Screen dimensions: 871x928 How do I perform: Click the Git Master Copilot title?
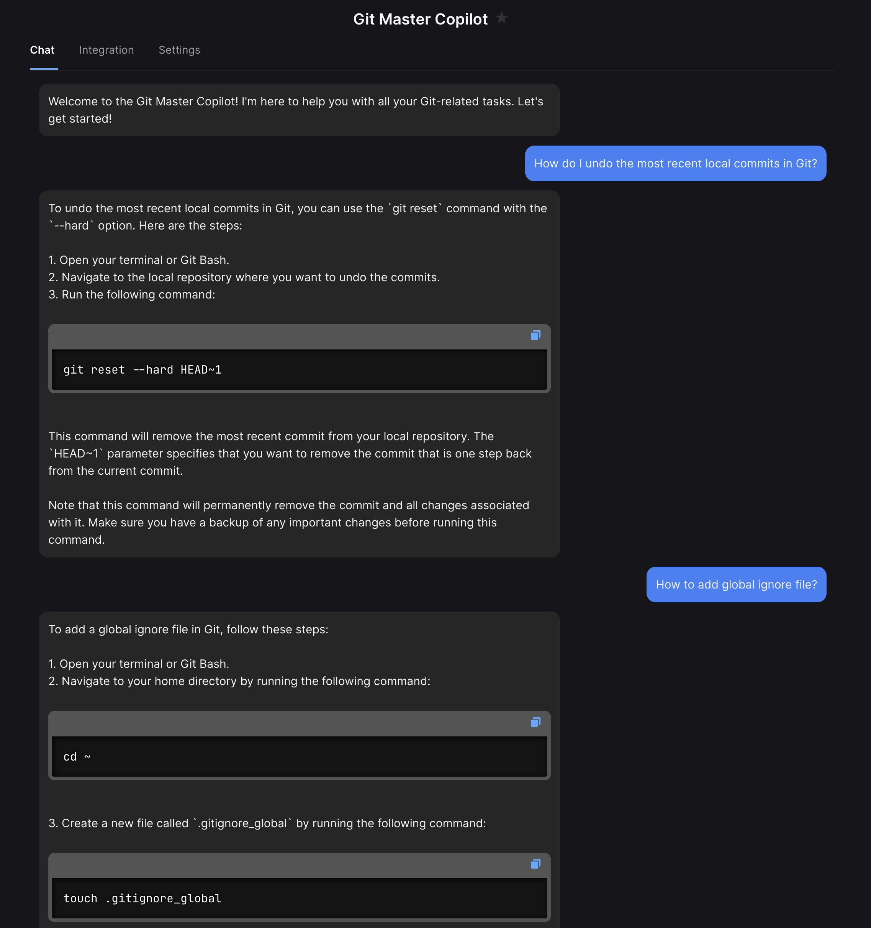point(420,19)
